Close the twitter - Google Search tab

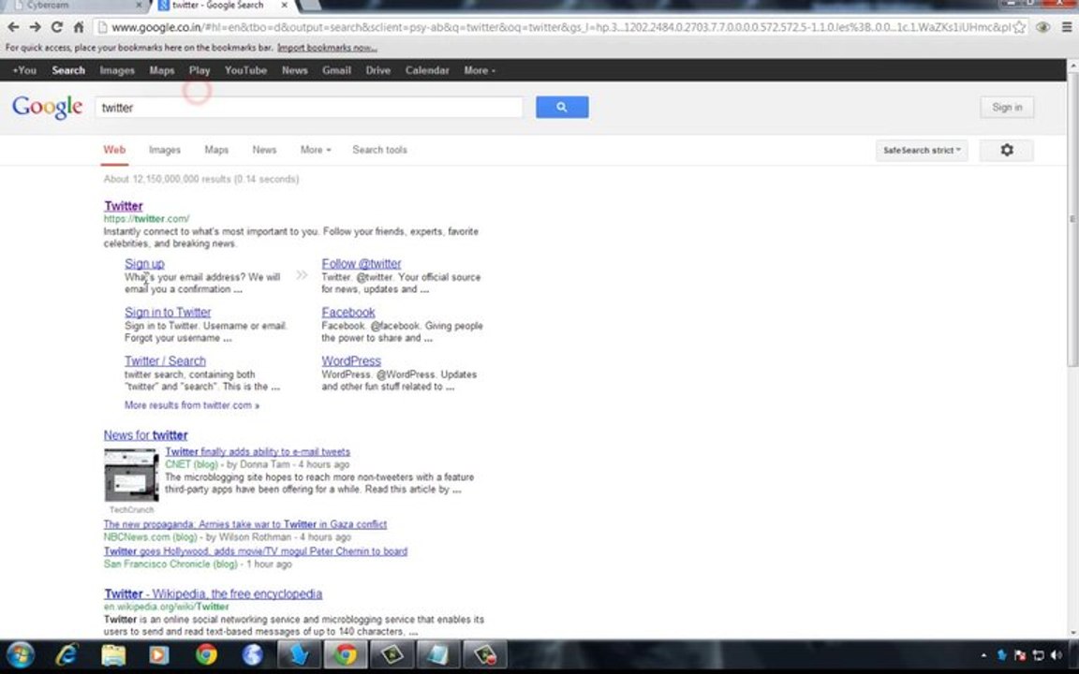284,5
